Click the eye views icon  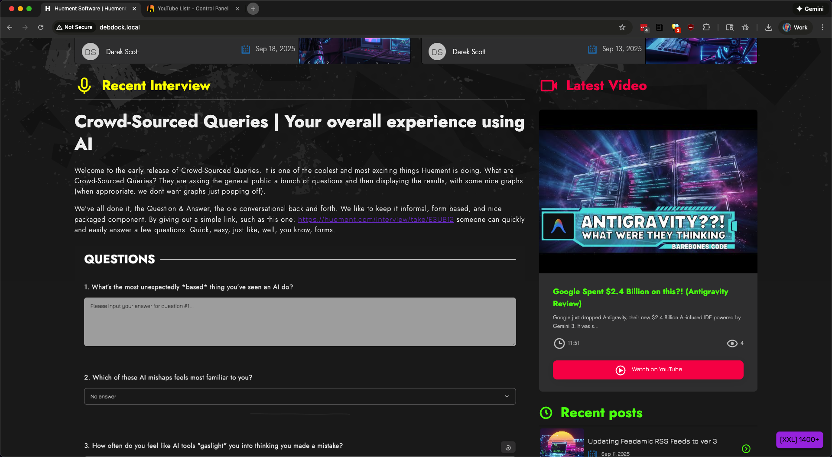pos(732,344)
